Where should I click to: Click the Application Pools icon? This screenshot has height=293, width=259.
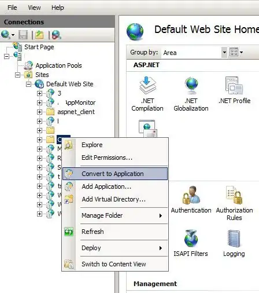point(29,65)
